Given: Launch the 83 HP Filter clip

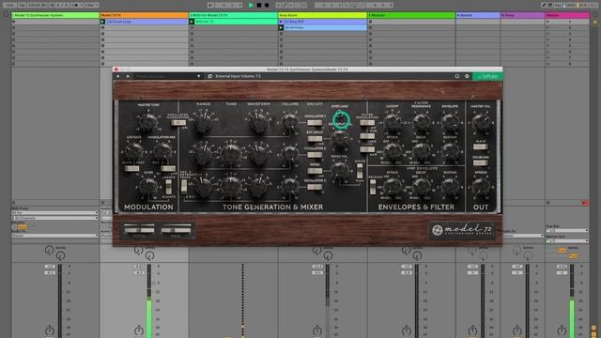Looking at the screenshot, I should 281,27.
